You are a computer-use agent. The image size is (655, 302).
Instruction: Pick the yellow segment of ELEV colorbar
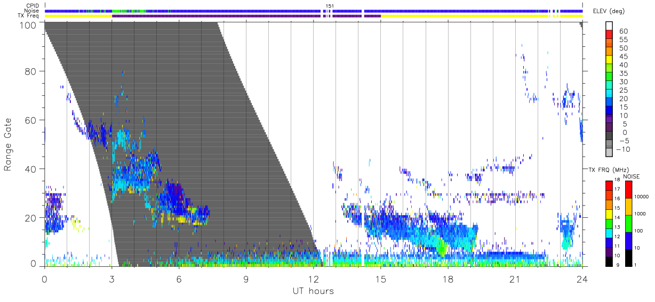coord(610,60)
